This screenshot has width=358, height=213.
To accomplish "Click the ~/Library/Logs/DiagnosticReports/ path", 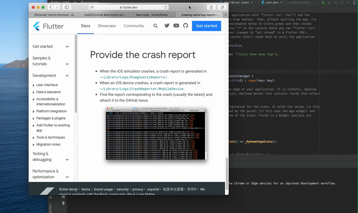I will click(x=134, y=77).
